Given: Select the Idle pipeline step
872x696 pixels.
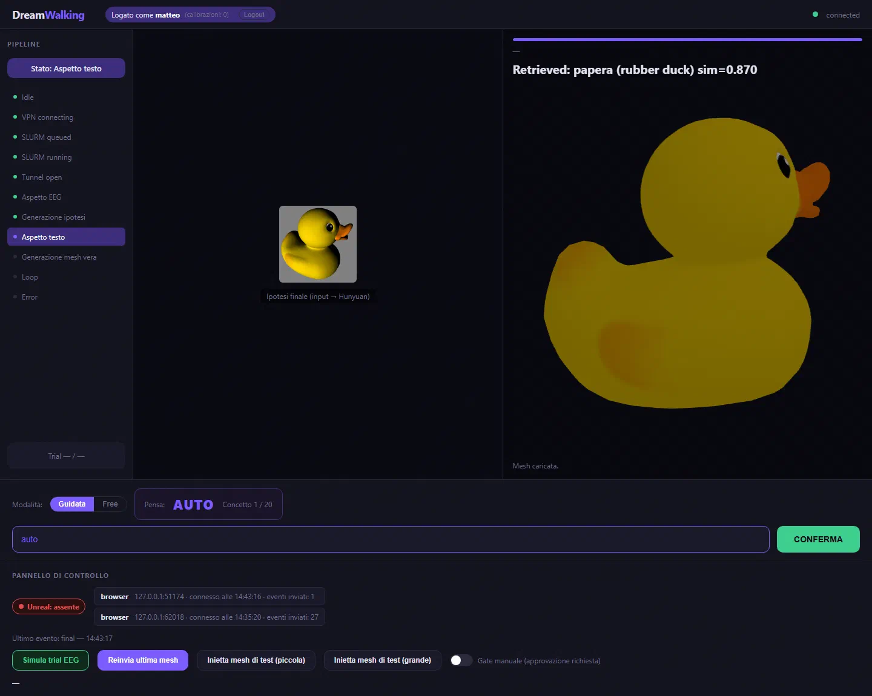Looking at the screenshot, I should [66, 97].
